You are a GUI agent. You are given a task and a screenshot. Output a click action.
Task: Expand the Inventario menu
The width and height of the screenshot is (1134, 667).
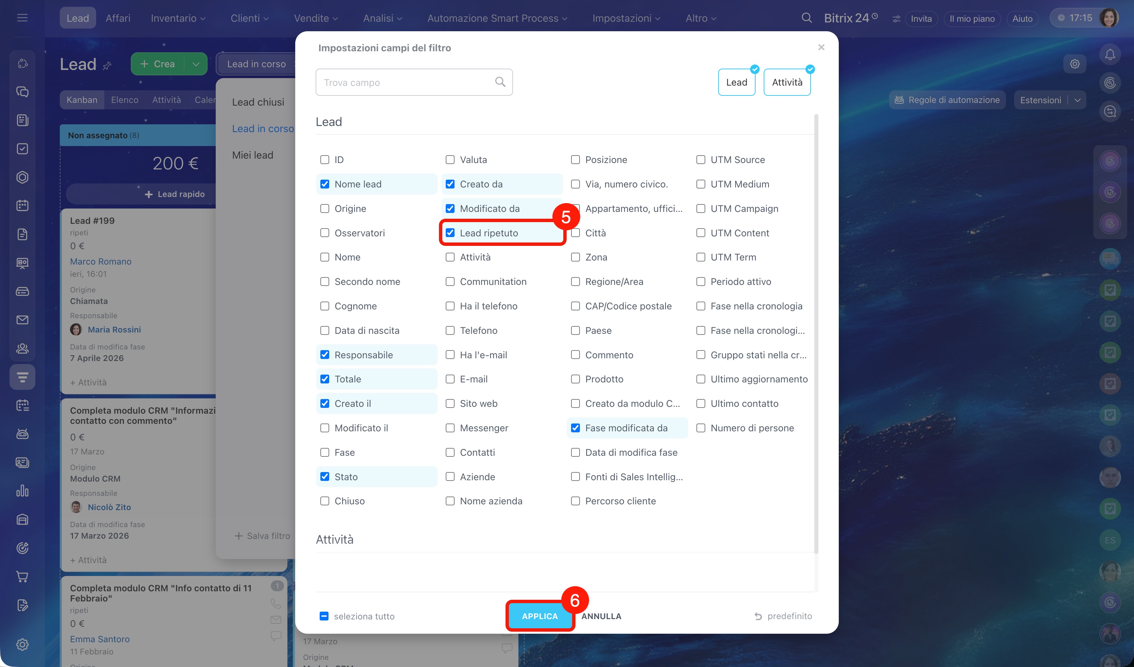click(178, 18)
